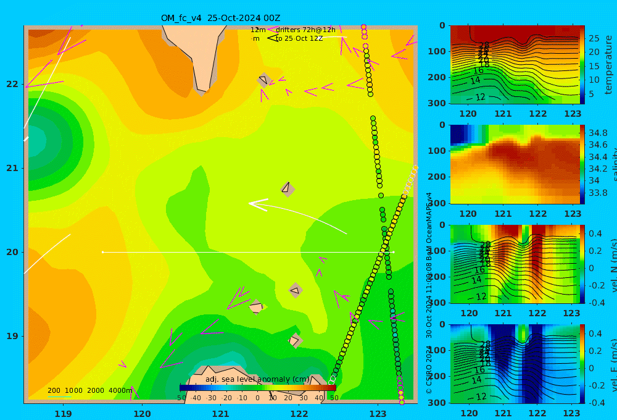Click the 25 tick on temperature color bar

594,38
